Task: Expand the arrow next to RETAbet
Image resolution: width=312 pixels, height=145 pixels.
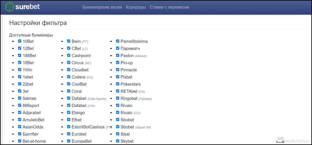Action: [x=111, y=92]
